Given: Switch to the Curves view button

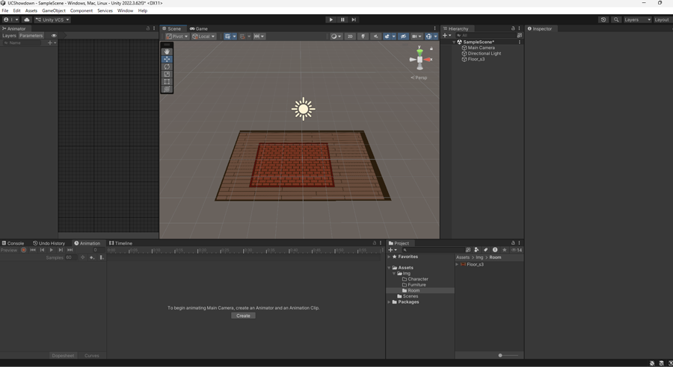Looking at the screenshot, I should click(x=92, y=356).
